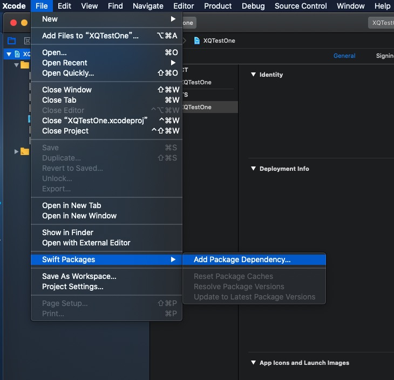Collapse the Deployment Info section
This screenshot has height=380, width=394.
pos(253,168)
